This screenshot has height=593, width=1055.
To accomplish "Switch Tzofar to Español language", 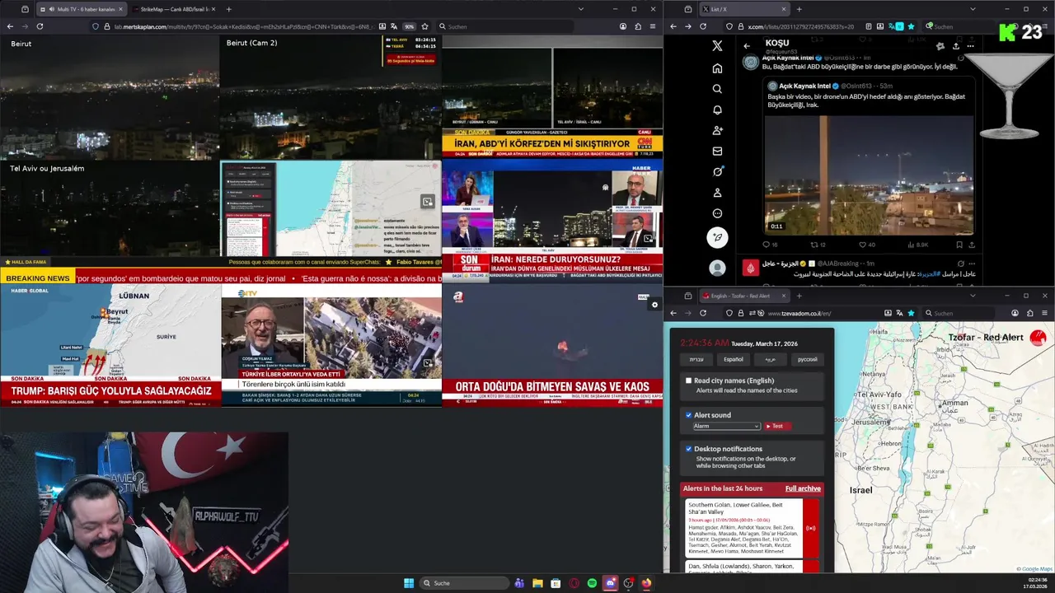I will point(734,359).
